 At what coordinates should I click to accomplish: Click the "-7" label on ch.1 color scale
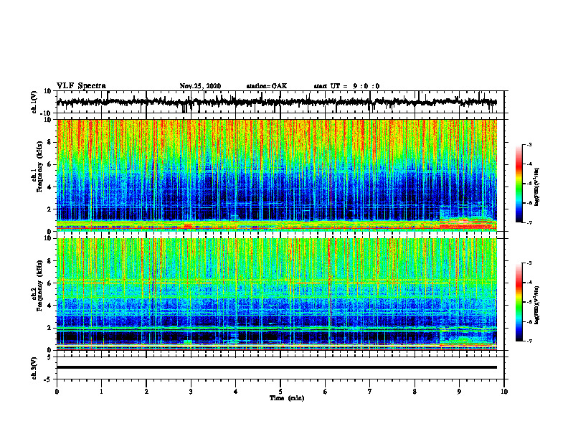tap(529, 222)
